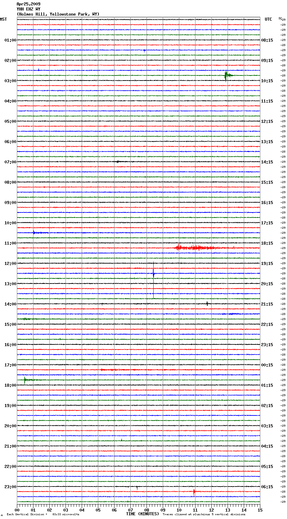Click the large green event burst near 02:45 MST

point(228,75)
